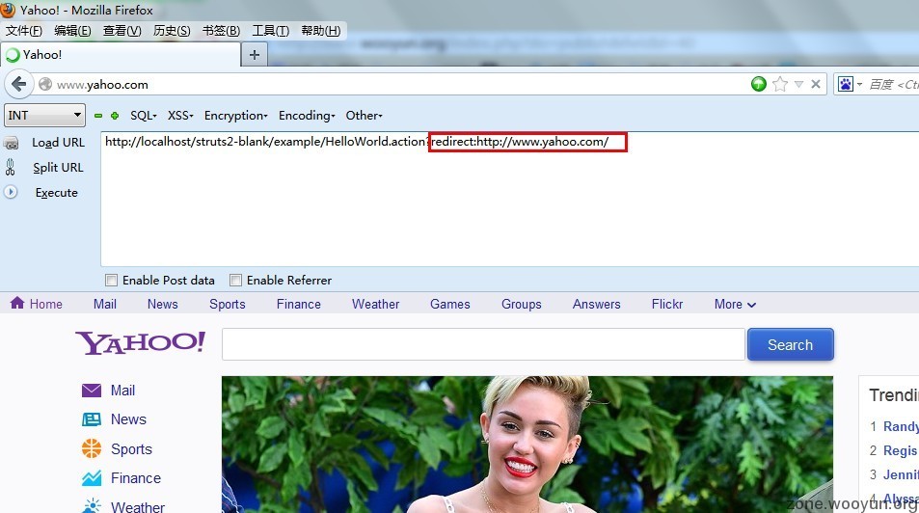The image size is (919, 513).
Task: Open the 工具(T) menu in menu bar
Action: [270, 31]
